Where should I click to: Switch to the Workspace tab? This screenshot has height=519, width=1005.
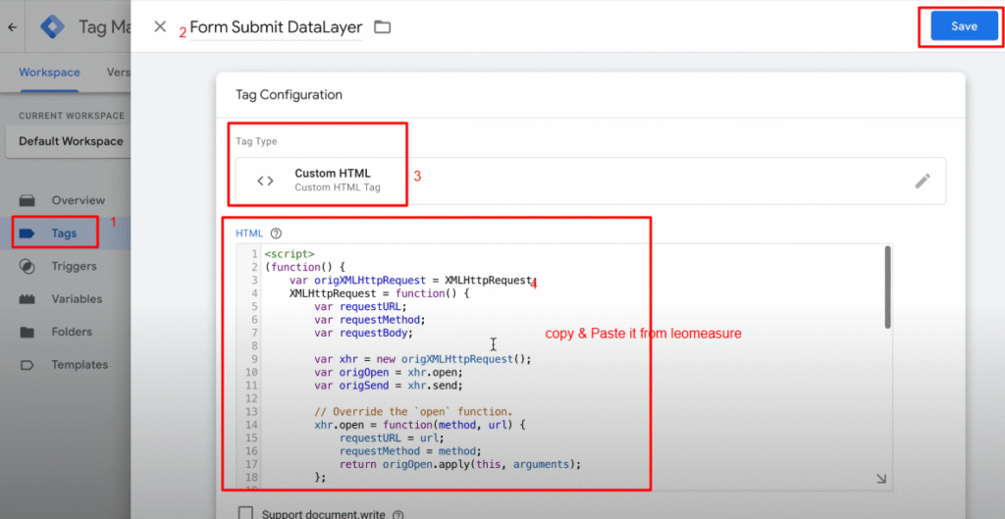click(49, 73)
